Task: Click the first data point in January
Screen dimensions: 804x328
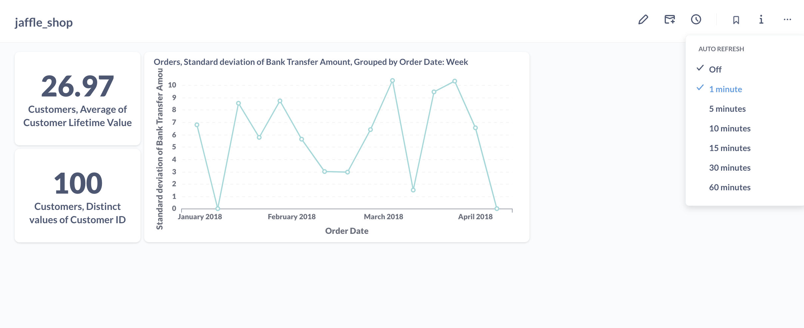Action: pyautogui.click(x=197, y=125)
